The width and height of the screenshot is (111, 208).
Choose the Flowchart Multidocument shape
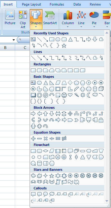click(x=76, y=151)
